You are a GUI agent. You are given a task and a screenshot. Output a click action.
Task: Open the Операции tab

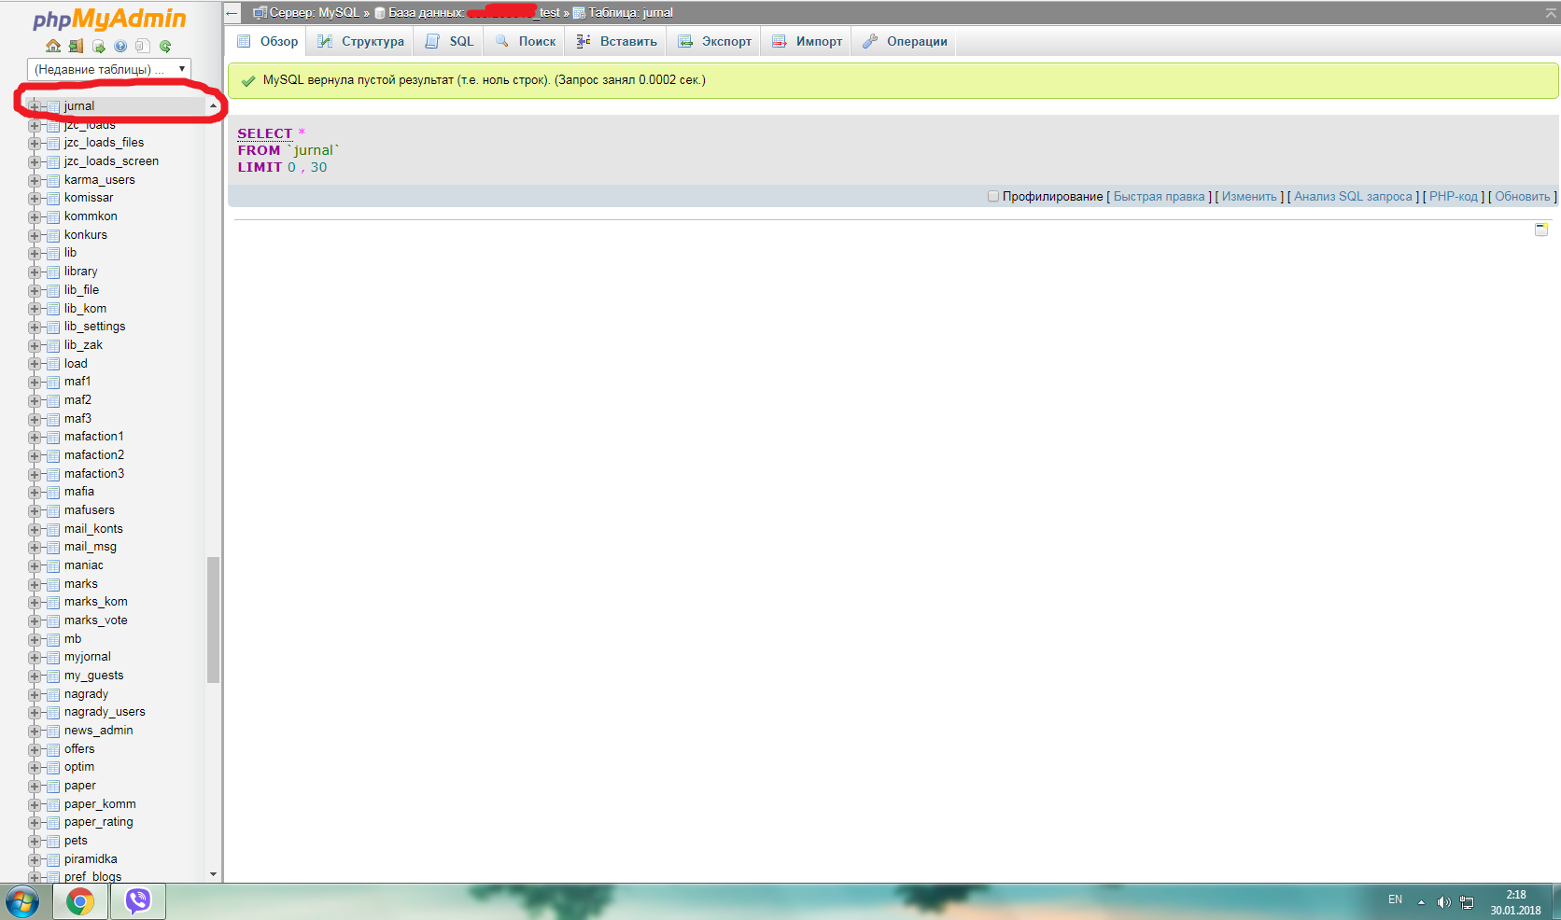[904, 41]
